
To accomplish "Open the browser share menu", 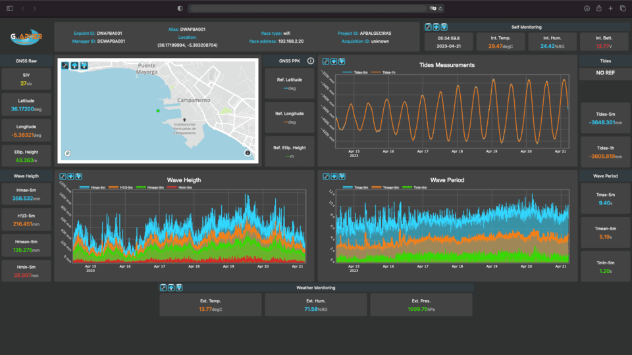I will 599,9.
